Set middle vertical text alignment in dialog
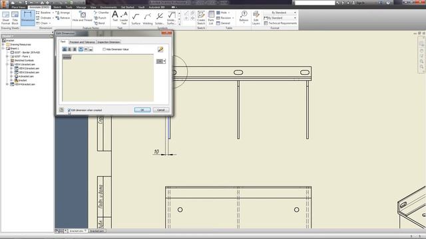This screenshot has width=426, height=239. pyautogui.click(x=86, y=49)
